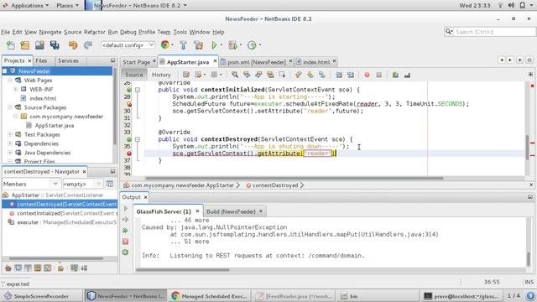Click the volume speaker icon in top bar
This screenshot has width=537, height=302.
pos(511,6)
